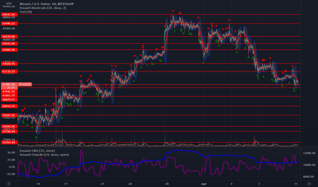This screenshot has width=318, height=187.
Task: Click the 37750.44 price level label
Action: pos(9,131)
